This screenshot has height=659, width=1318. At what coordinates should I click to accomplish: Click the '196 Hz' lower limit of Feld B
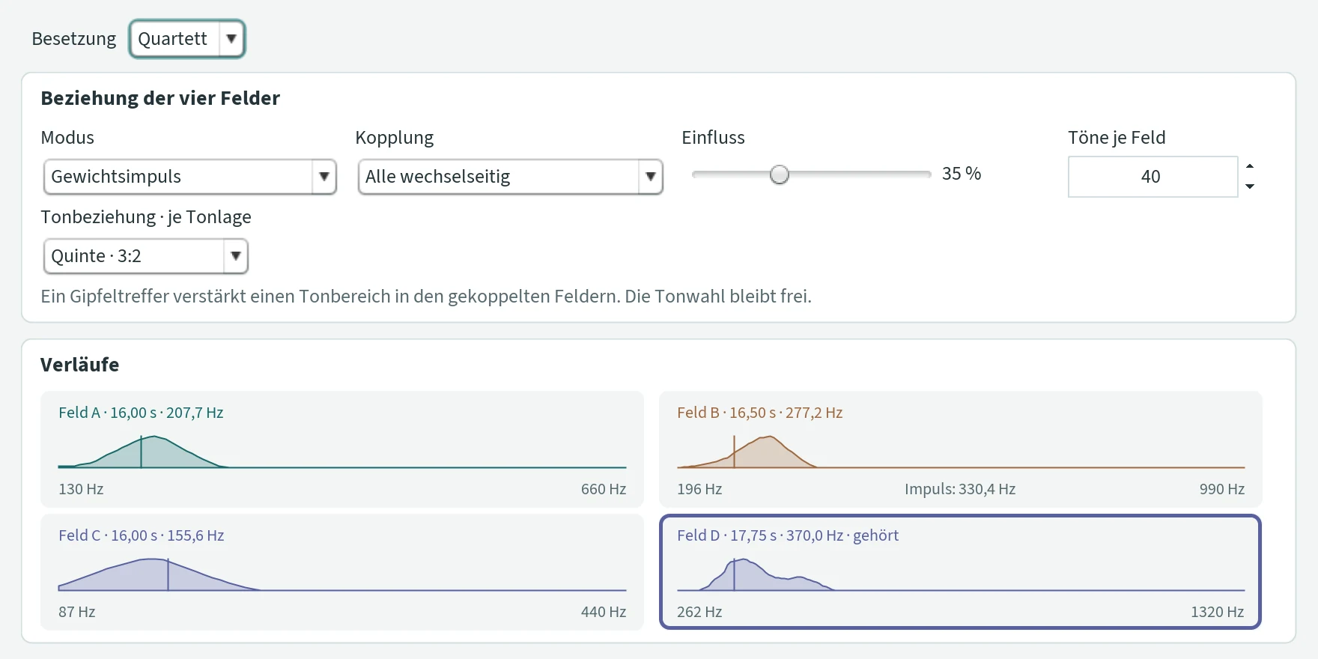click(x=699, y=489)
